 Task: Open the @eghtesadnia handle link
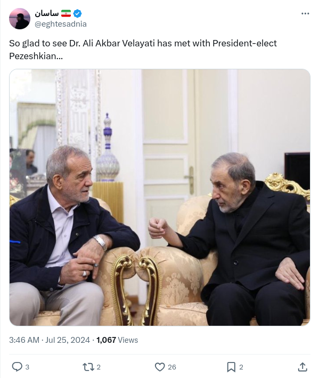(60, 24)
